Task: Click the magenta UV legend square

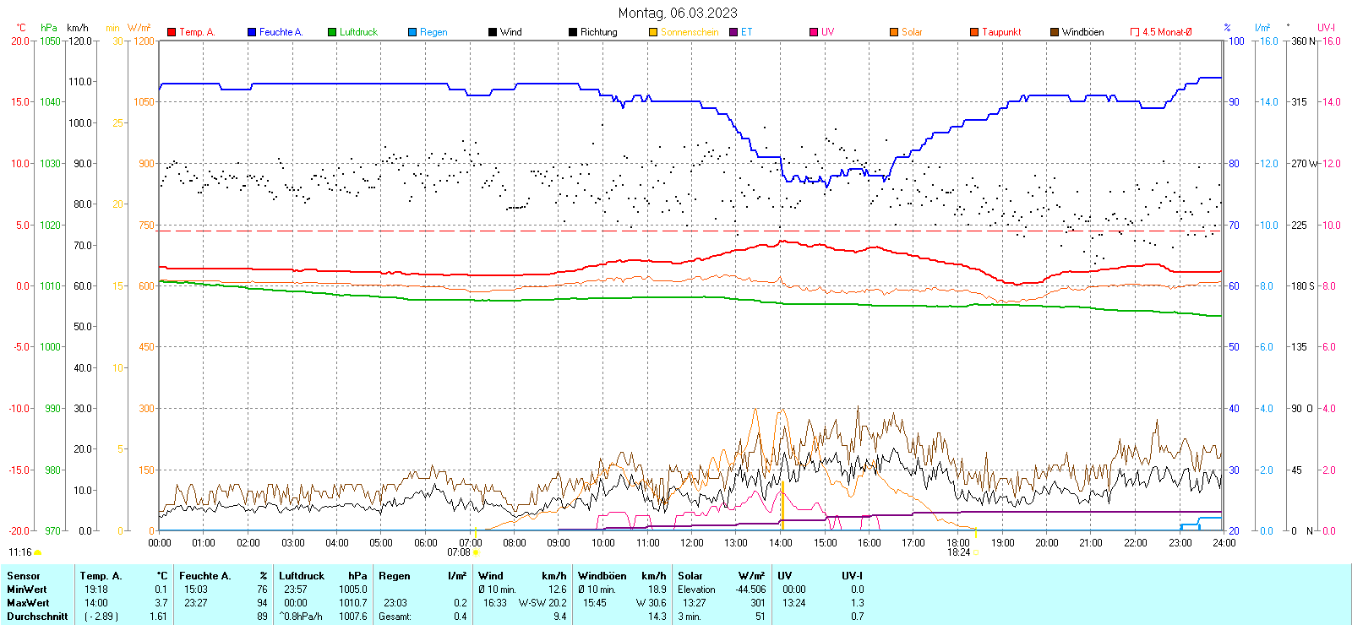Action: (x=814, y=32)
